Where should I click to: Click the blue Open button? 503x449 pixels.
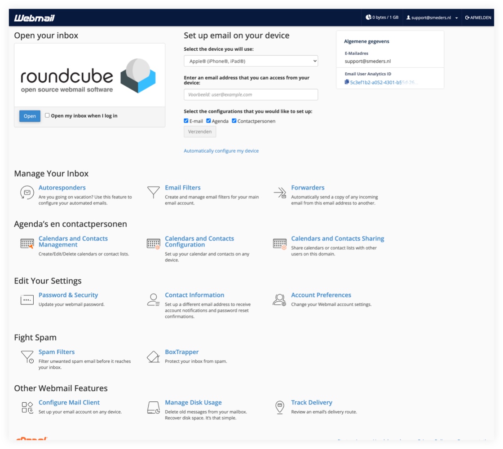tap(30, 116)
